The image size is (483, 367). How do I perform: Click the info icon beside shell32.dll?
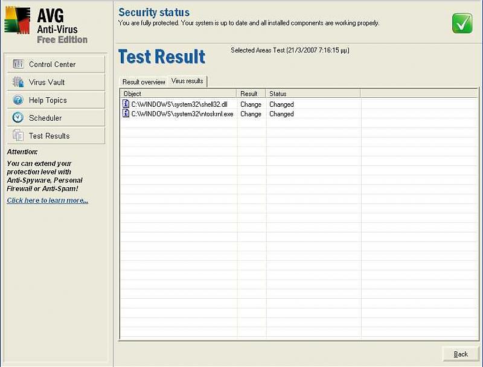[x=126, y=104]
